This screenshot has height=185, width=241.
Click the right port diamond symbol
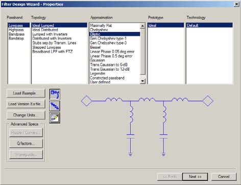pos(208,101)
